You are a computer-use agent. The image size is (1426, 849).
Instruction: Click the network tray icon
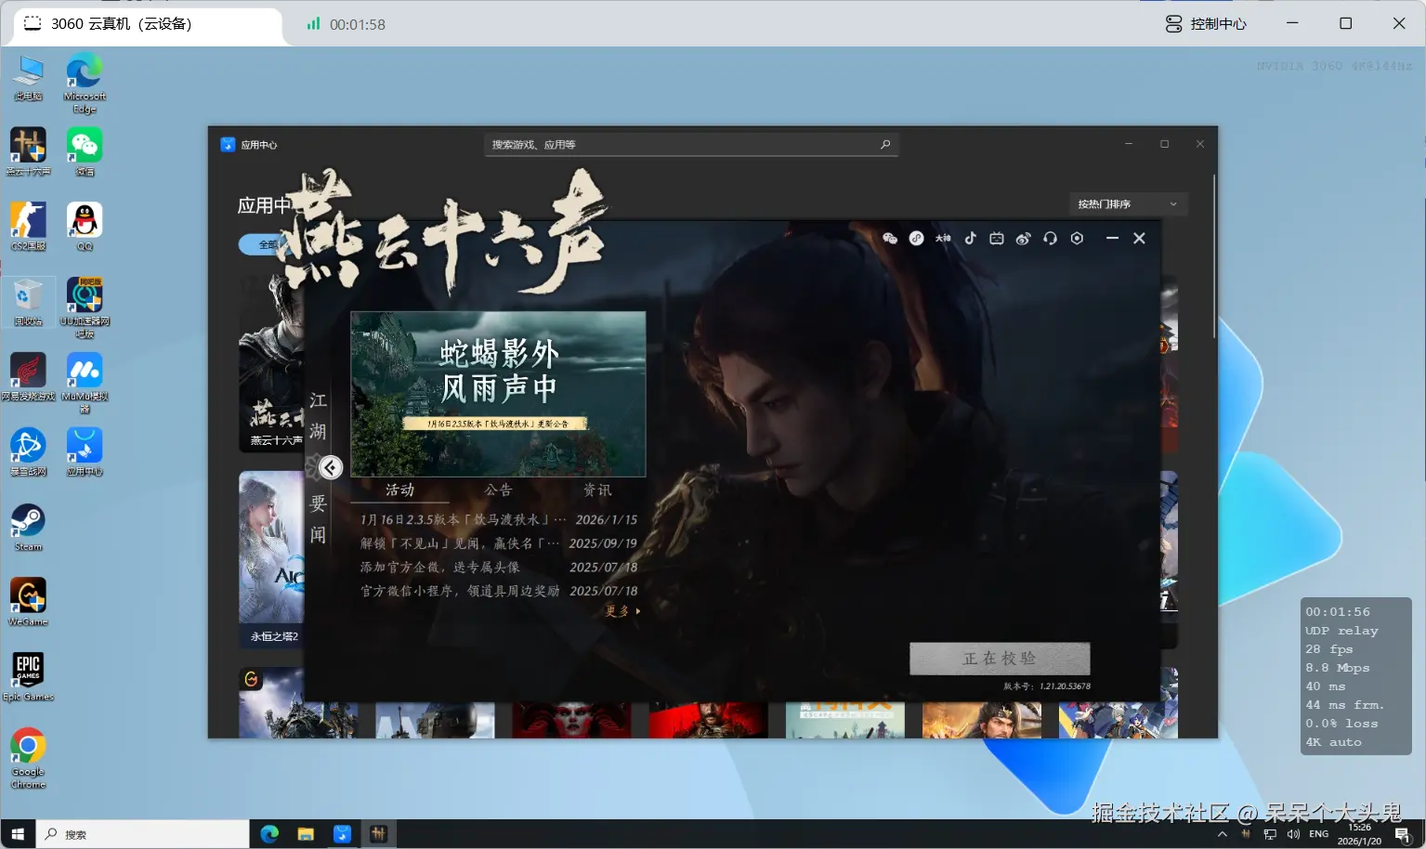[1270, 834]
